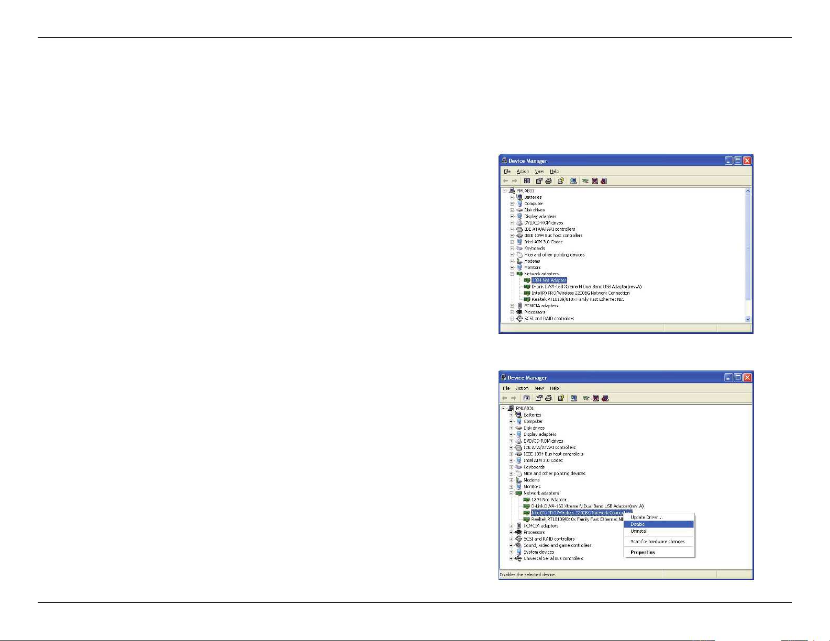Expand Sound, video and game controllers
The image size is (830, 641).
pyautogui.click(x=512, y=545)
